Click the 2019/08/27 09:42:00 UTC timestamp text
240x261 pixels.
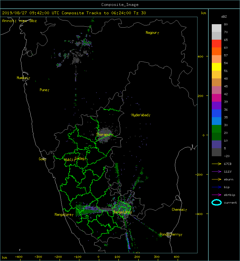30,13
